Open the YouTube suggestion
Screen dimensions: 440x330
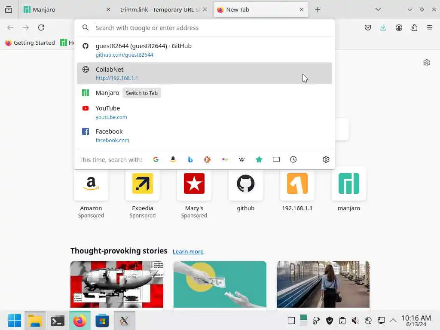click(x=204, y=112)
